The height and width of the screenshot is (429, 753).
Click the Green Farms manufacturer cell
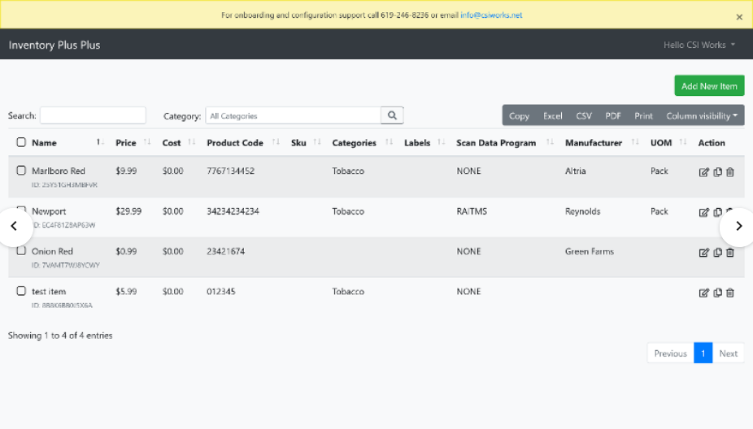[x=590, y=251]
